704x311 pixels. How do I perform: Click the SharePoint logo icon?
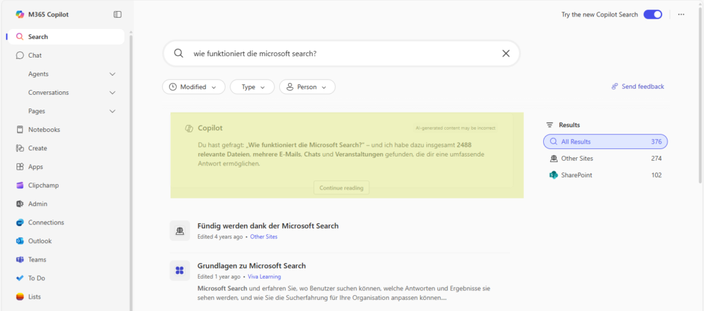(553, 175)
